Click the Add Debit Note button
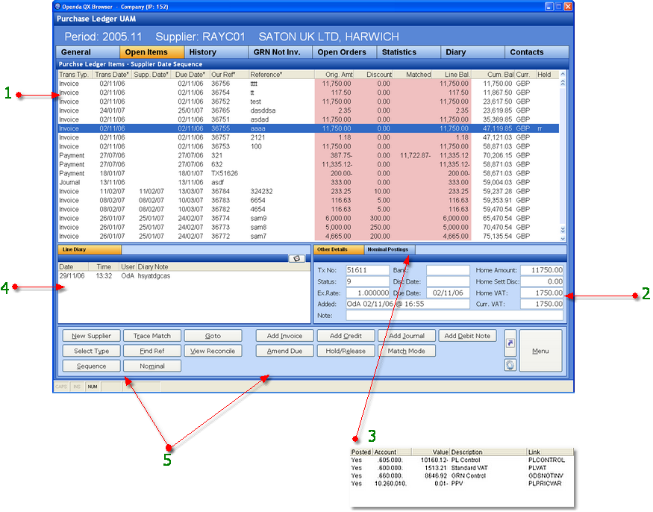Screen dimensions: 653x512 (x=467, y=336)
